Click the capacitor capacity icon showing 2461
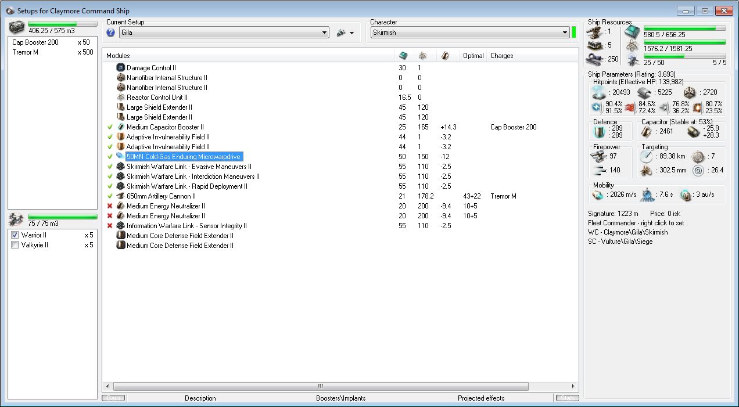This screenshot has width=739, height=407. click(x=647, y=132)
